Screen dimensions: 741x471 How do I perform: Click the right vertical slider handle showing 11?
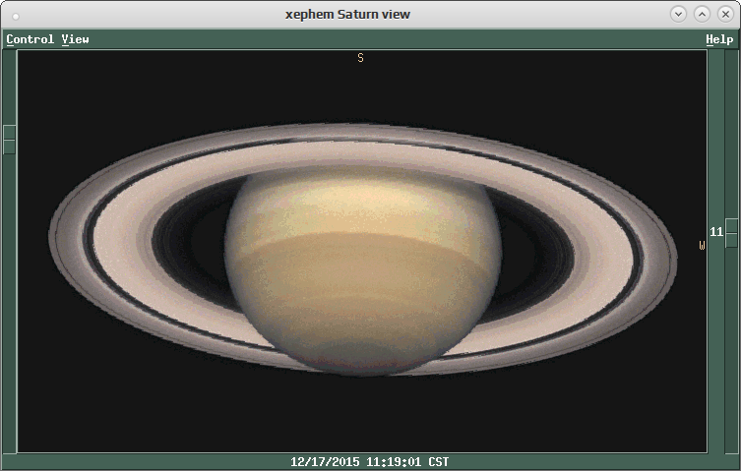tap(731, 233)
